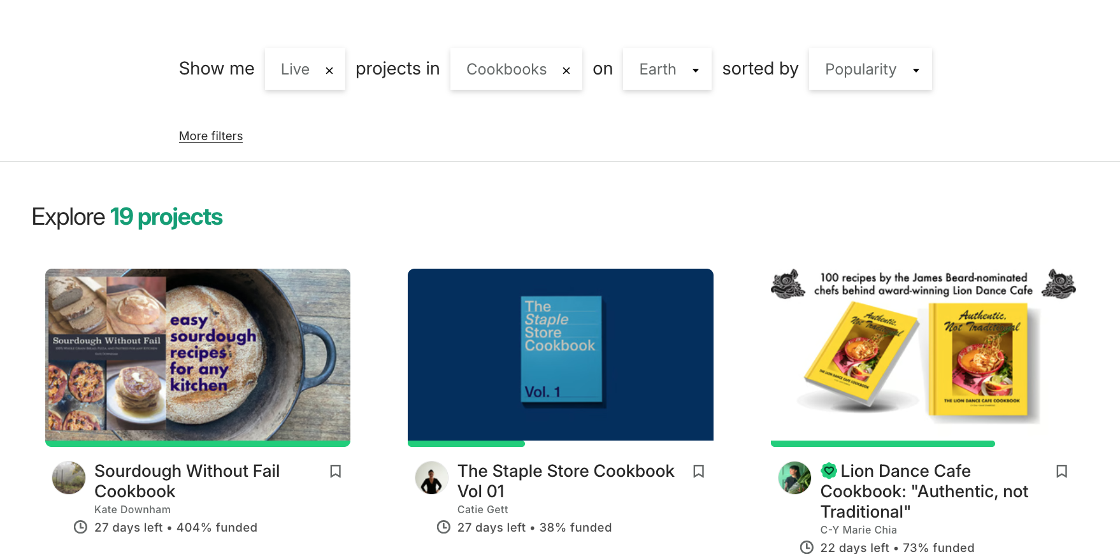Open The Staple Store Cookbook Vol 01 title
This screenshot has width=1120, height=559.
[566, 481]
